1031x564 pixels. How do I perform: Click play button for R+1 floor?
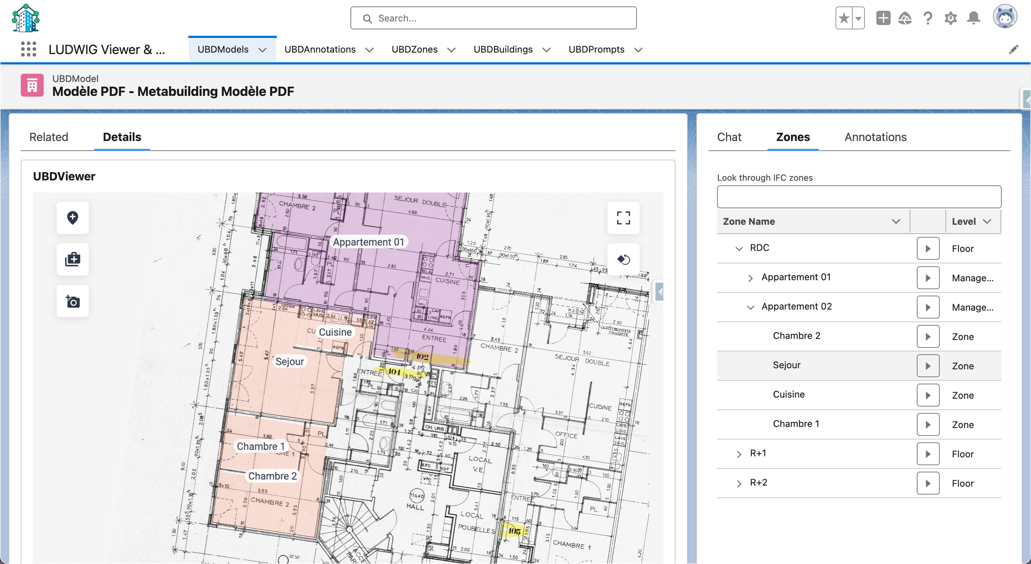[x=928, y=454]
